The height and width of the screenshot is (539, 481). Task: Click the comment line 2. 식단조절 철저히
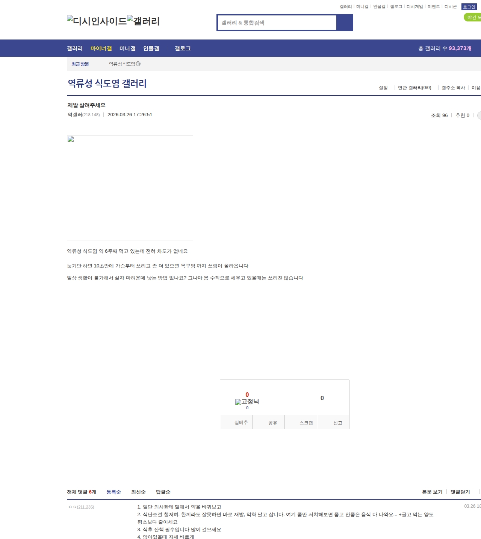click(x=286, y=518)
